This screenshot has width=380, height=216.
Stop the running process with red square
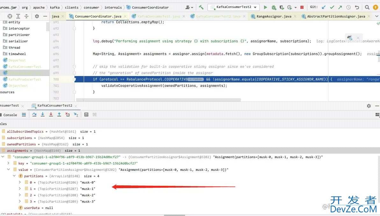coord(302,7)
